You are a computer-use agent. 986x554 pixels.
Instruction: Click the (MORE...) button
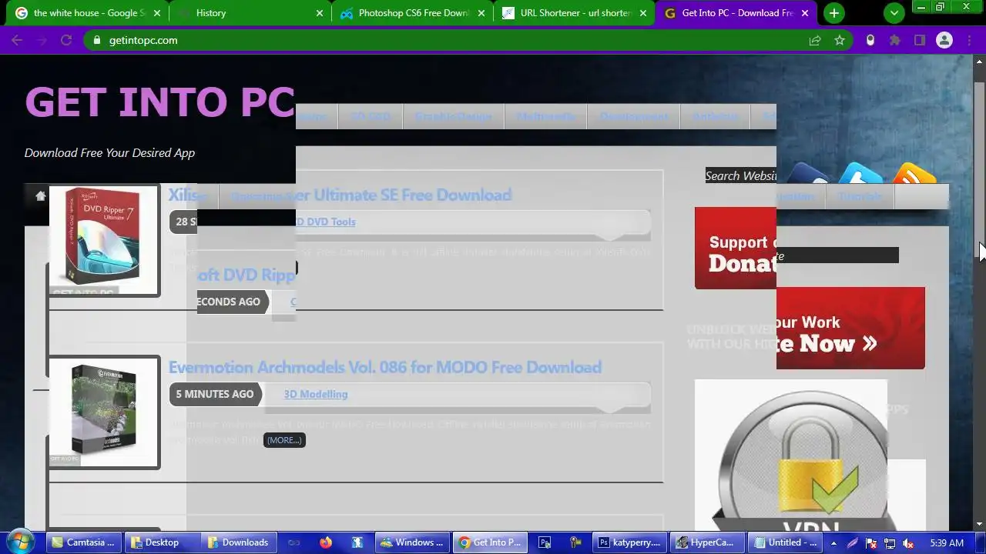pyautogui.click(x=284, y=440)
